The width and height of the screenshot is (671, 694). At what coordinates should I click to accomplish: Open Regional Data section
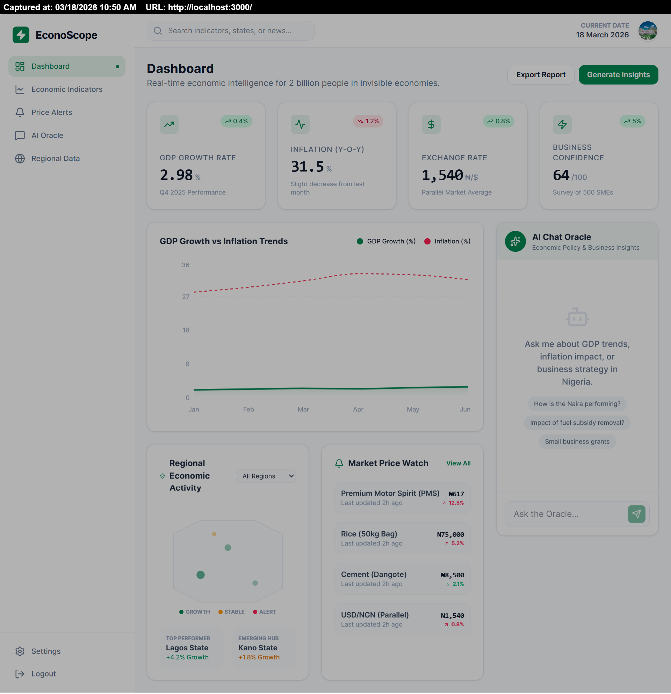pyautogui.click(x=55, y=158)
